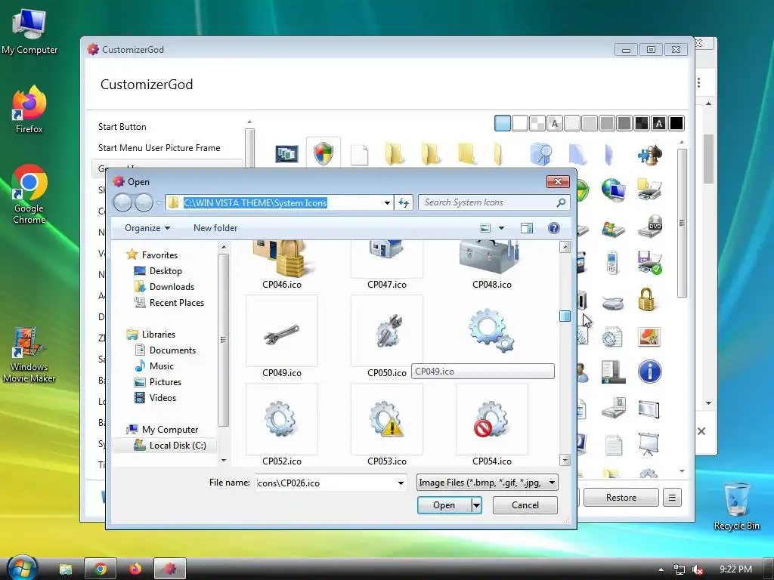Select the puzzle and chess piece games icon
Screen dimensions: 774x580
tap(649, 154)
